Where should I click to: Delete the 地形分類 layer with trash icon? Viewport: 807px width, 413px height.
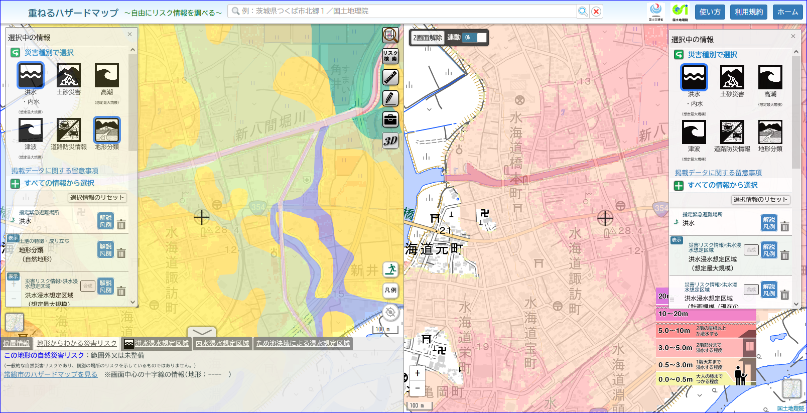pos(121,253)
